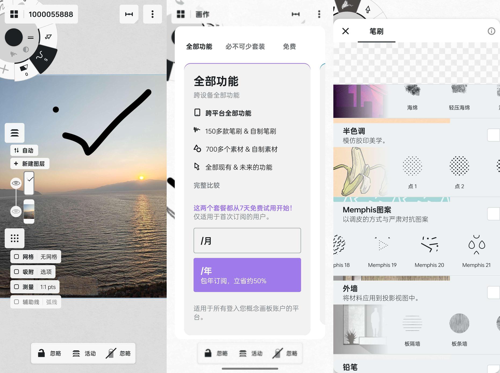Viewport: 500px width, 373px height.
Task: Enable the 测量 checkbox
Action: 16,287
